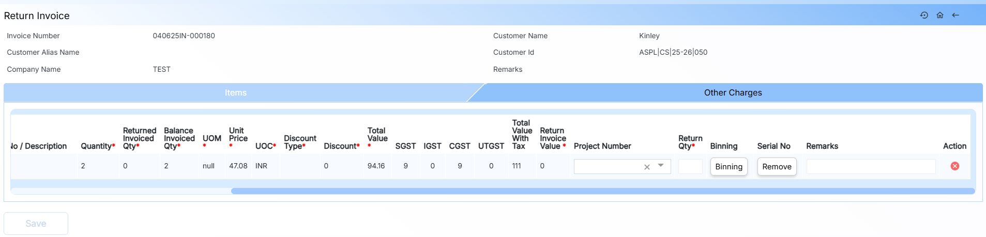Switch to the Items tab

click(x=235, y=93)
